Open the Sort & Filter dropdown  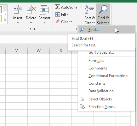94,23
